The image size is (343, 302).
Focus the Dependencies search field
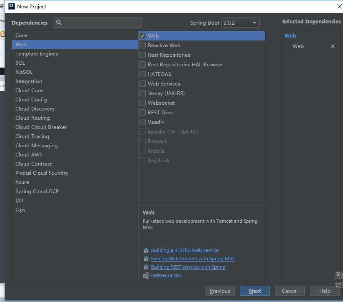97,23
